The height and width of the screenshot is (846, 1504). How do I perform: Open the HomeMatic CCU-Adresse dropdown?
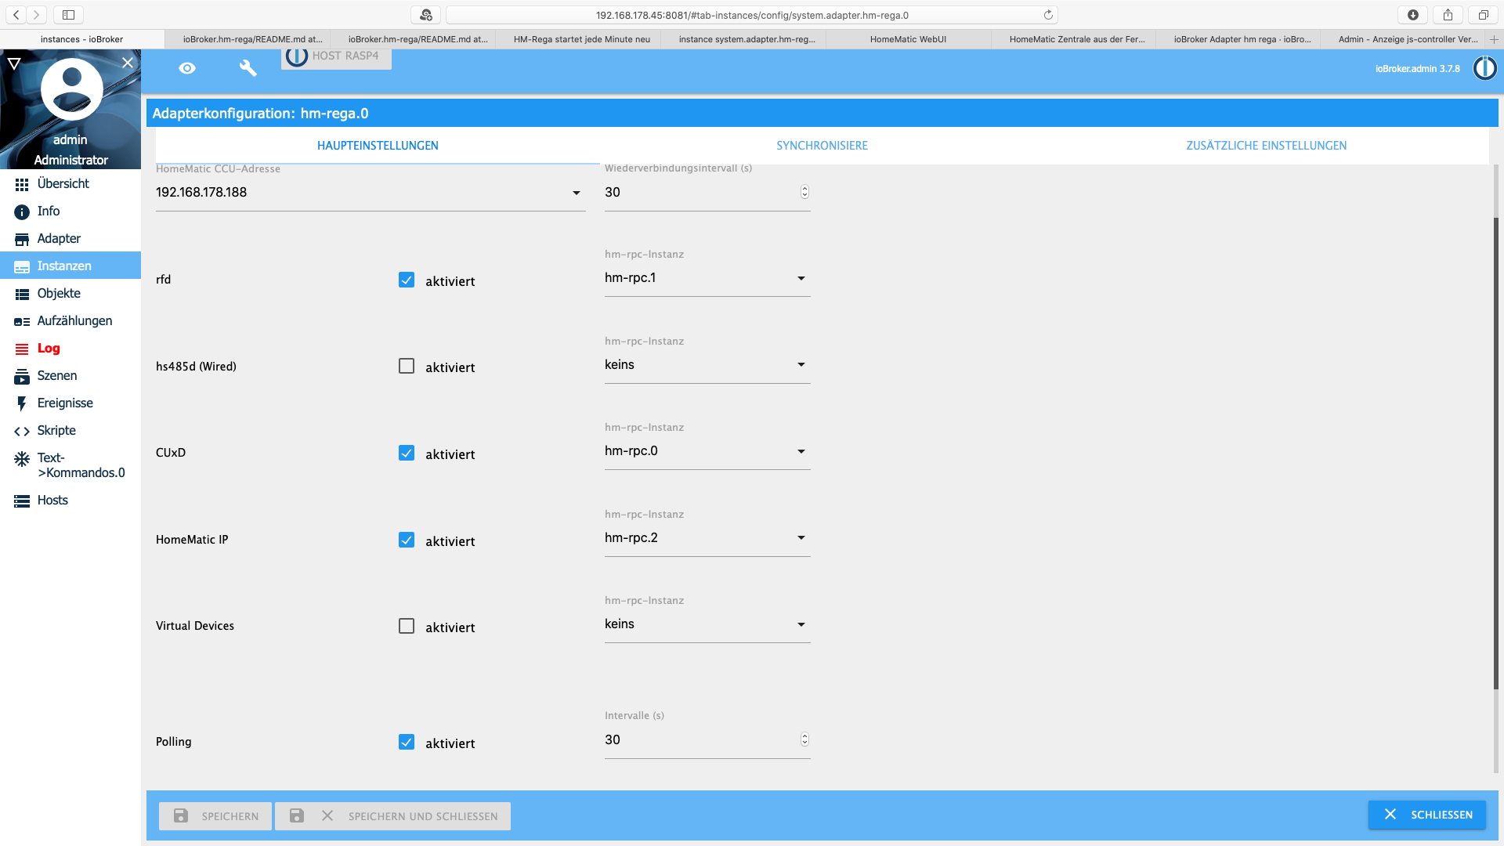pyautogui.click(x=371, y=193)
